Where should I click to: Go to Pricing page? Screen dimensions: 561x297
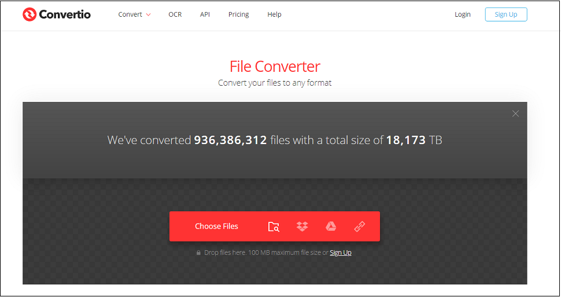click(x=239, y=14)
